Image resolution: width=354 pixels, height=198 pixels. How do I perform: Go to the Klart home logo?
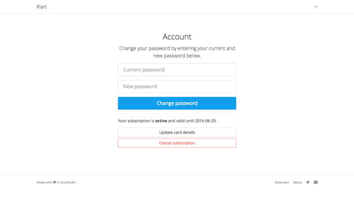(x=42, y=7)
